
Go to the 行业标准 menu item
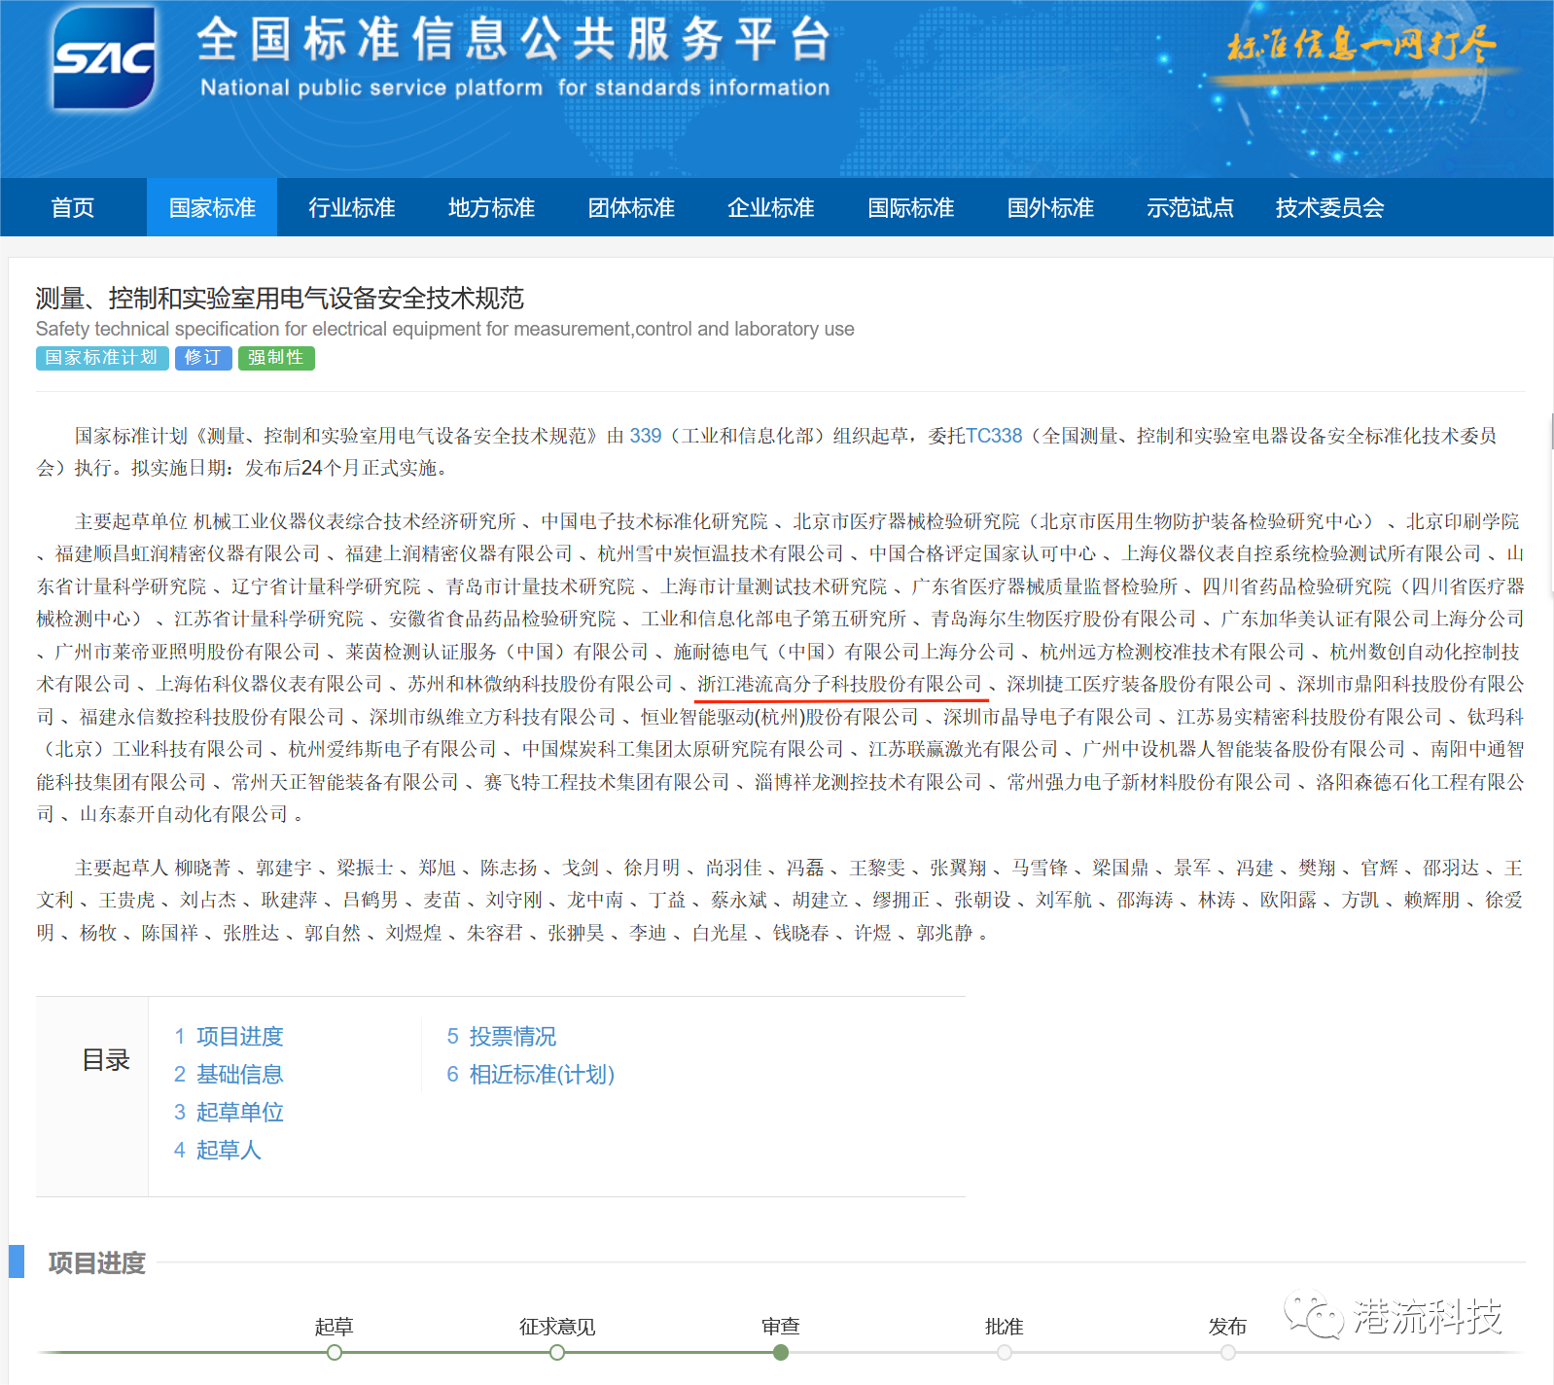click(352, 207)
